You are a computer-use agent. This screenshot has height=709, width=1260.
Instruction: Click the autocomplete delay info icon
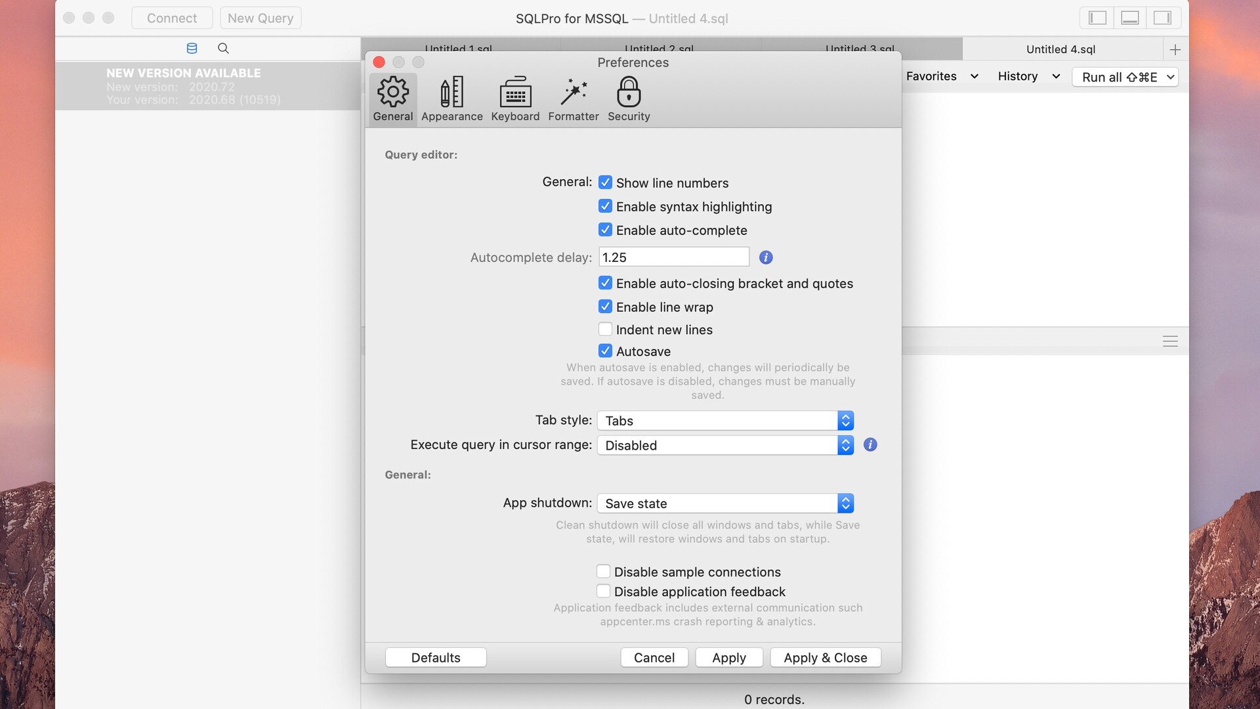point(765,257)
